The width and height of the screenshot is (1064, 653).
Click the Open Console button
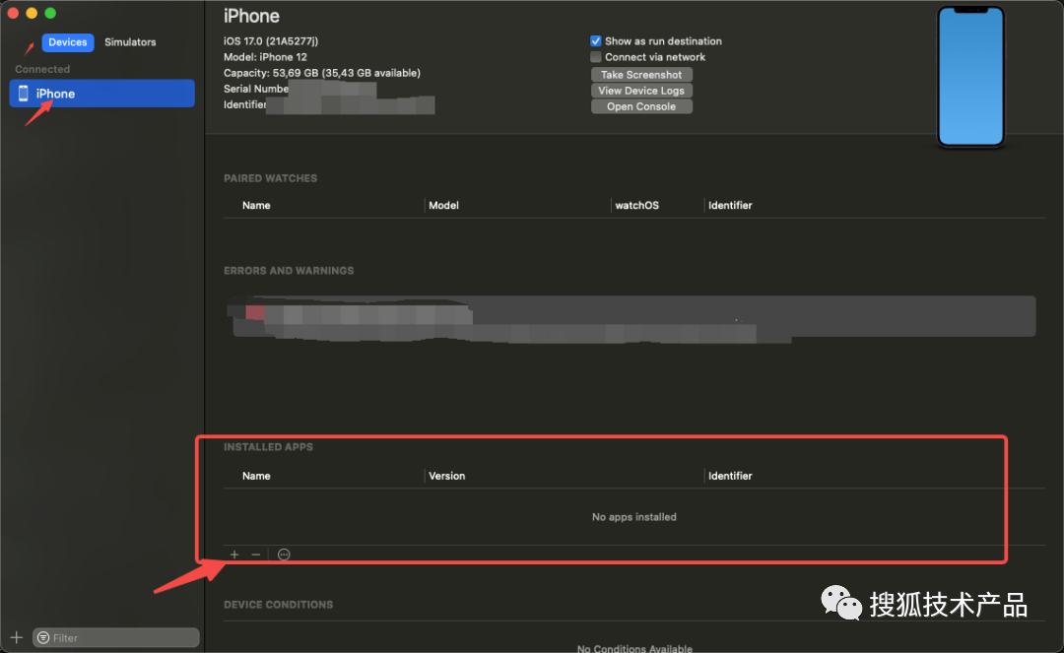pos(641,106)
